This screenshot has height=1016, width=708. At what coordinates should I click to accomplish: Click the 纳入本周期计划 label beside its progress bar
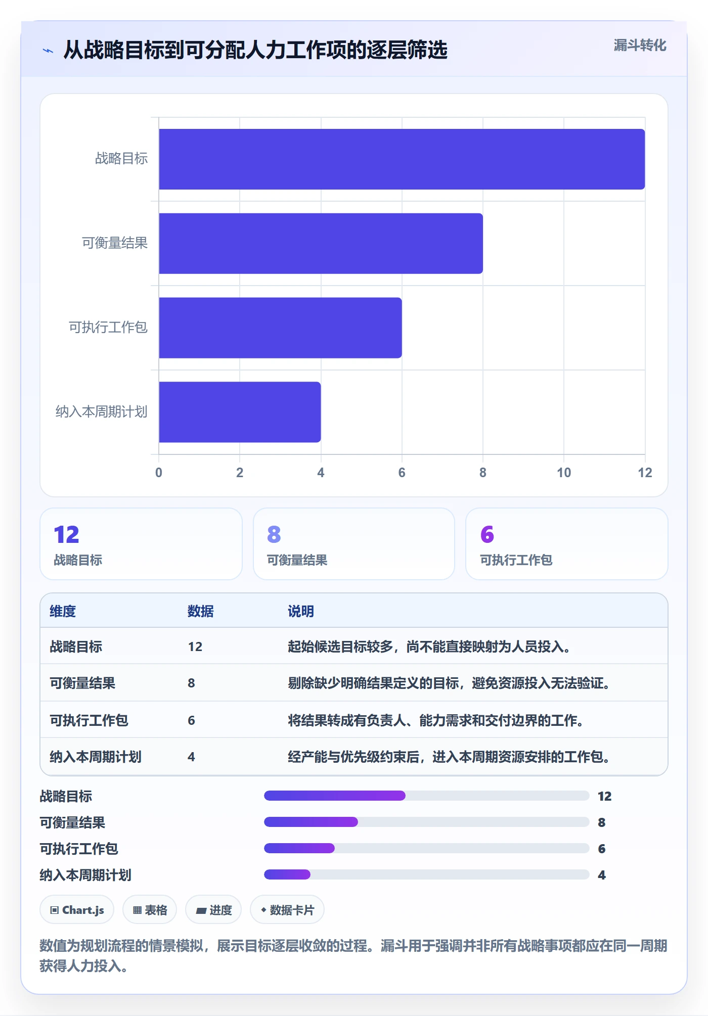[x=85, y=875]
